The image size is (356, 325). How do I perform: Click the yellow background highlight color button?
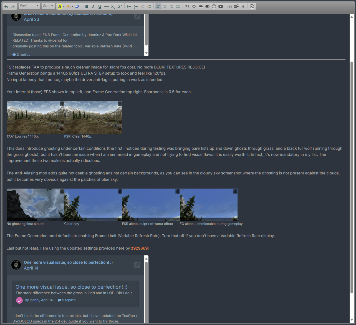pyautogui.click(x=60, y=6)
